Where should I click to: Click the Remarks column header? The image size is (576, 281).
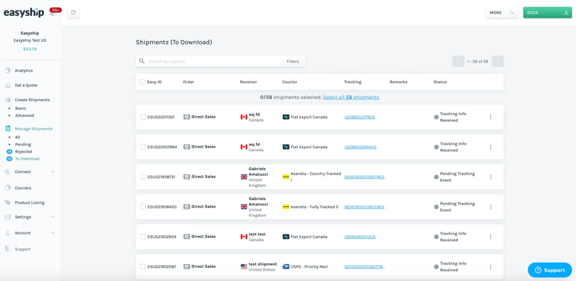[x=399, y=82]
